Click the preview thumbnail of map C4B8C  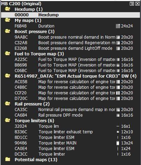click(118, 87)
